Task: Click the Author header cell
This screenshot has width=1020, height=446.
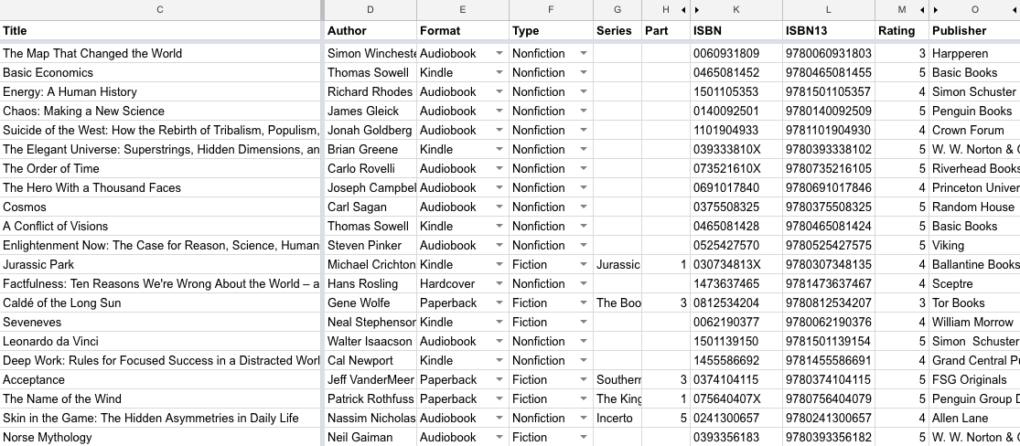Action: pyautogui.click(x=370, y=30)
